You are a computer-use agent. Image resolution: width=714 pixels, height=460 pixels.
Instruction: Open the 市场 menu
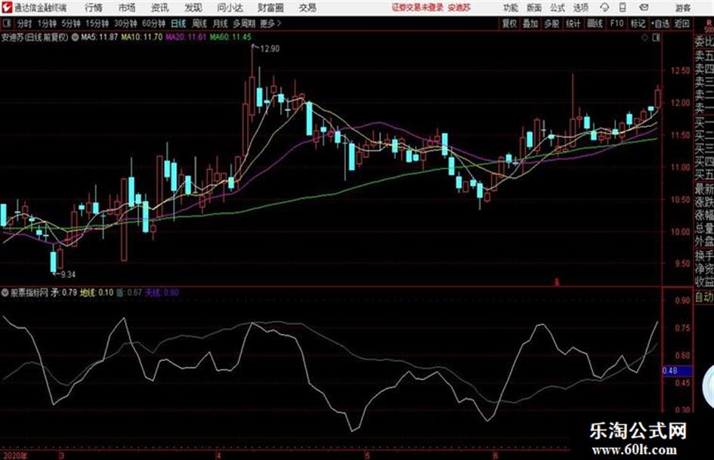127,8
